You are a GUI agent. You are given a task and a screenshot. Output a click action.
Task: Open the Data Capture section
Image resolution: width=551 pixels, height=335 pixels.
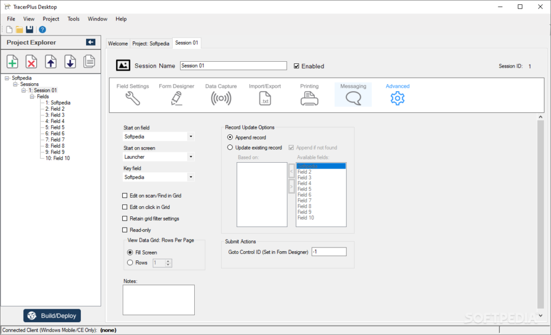221,94
